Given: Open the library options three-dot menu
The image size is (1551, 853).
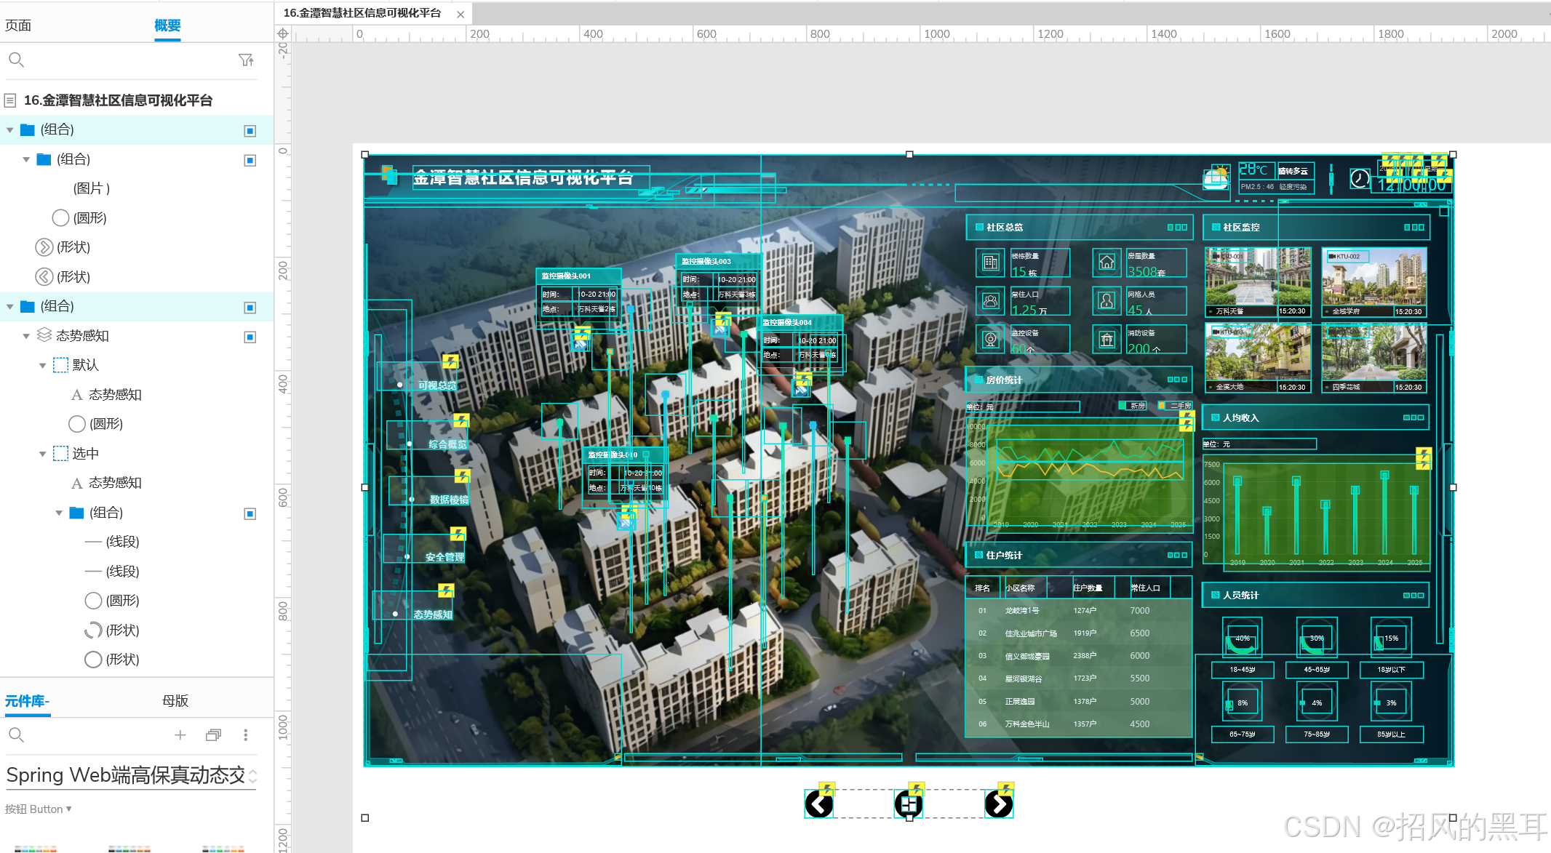Looking at the screenshot, I should (246, 735).
